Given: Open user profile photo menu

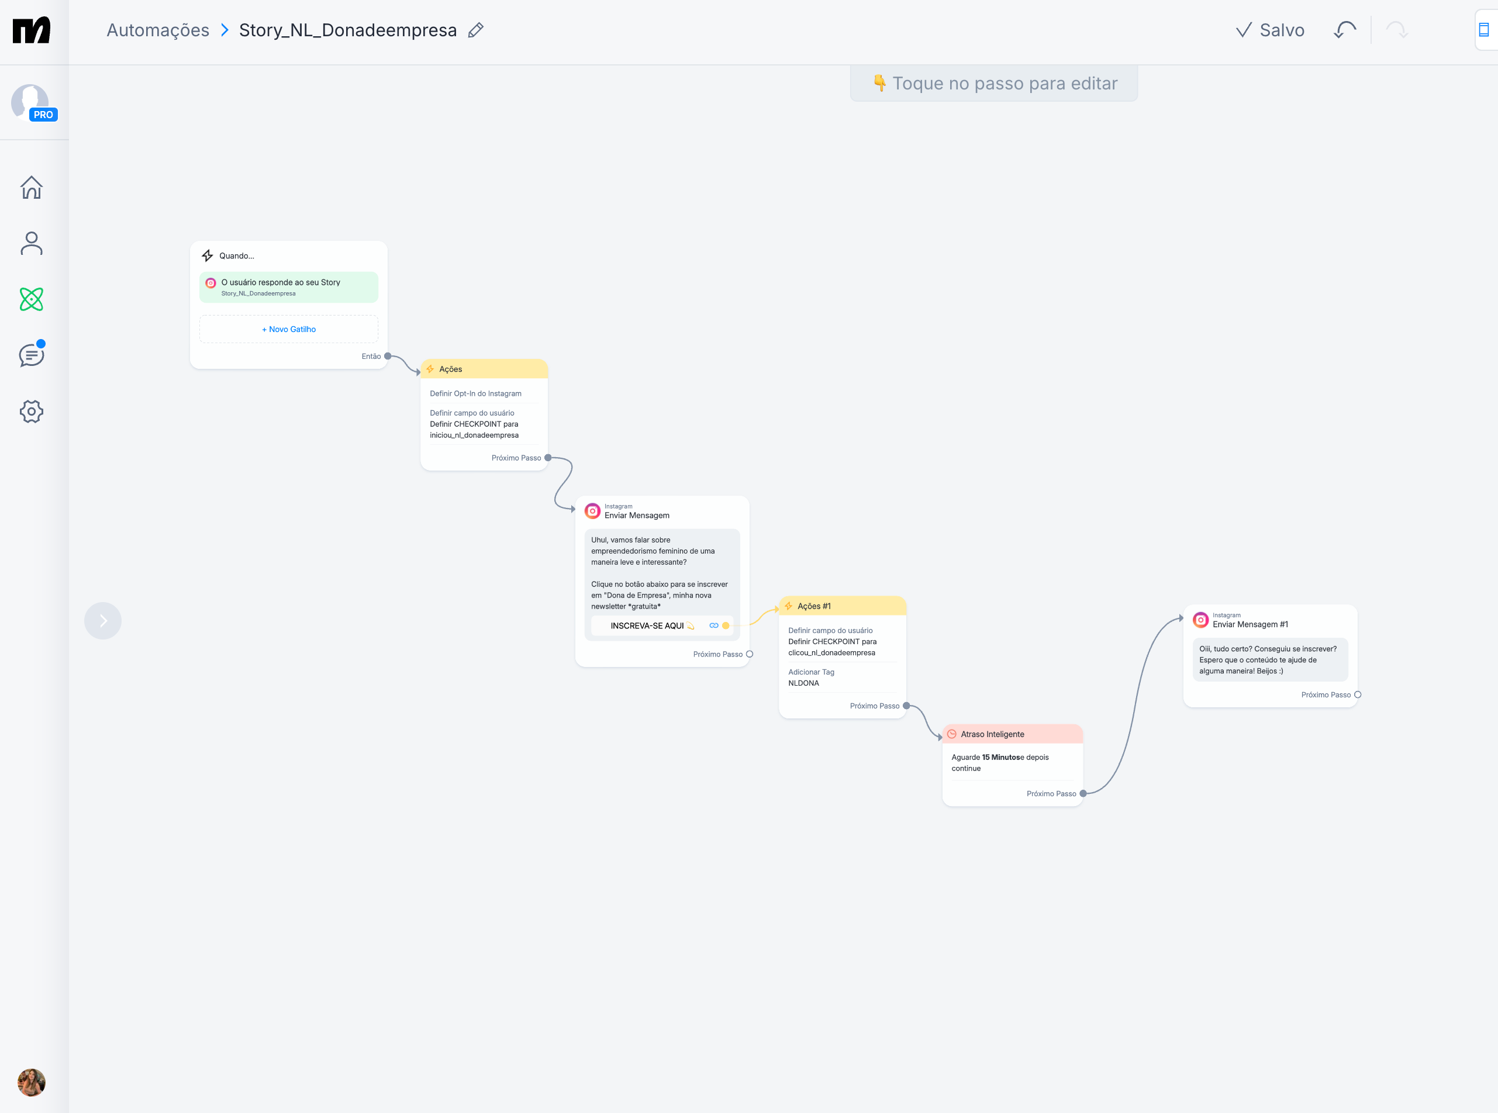Looking at the screenshot, I should pos(31,1082).
